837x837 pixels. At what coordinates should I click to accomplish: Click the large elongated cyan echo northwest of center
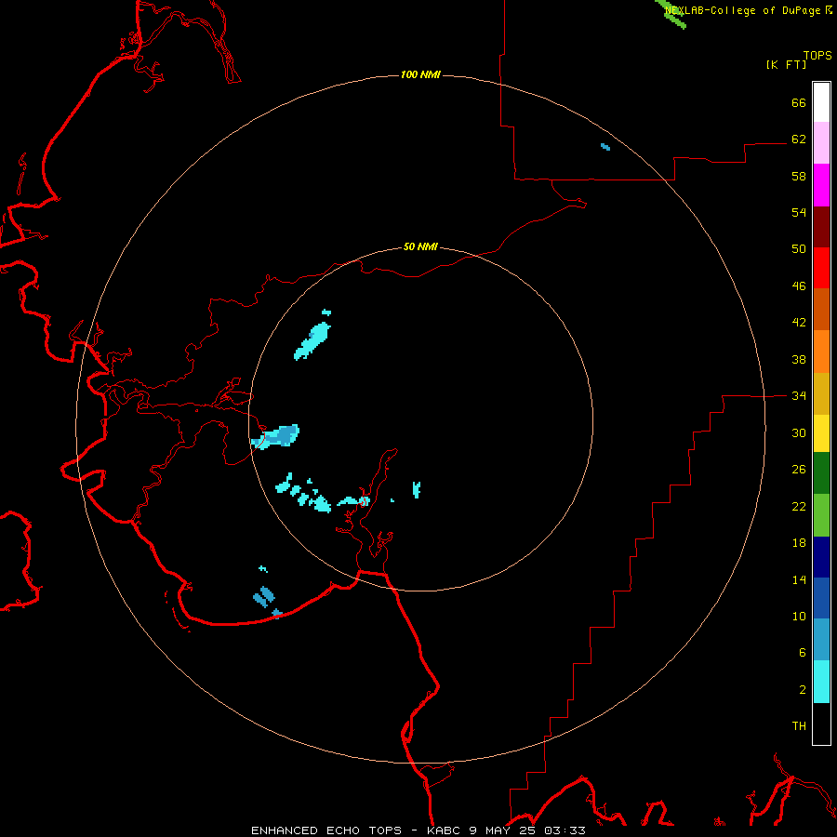(x=312, y=339)
